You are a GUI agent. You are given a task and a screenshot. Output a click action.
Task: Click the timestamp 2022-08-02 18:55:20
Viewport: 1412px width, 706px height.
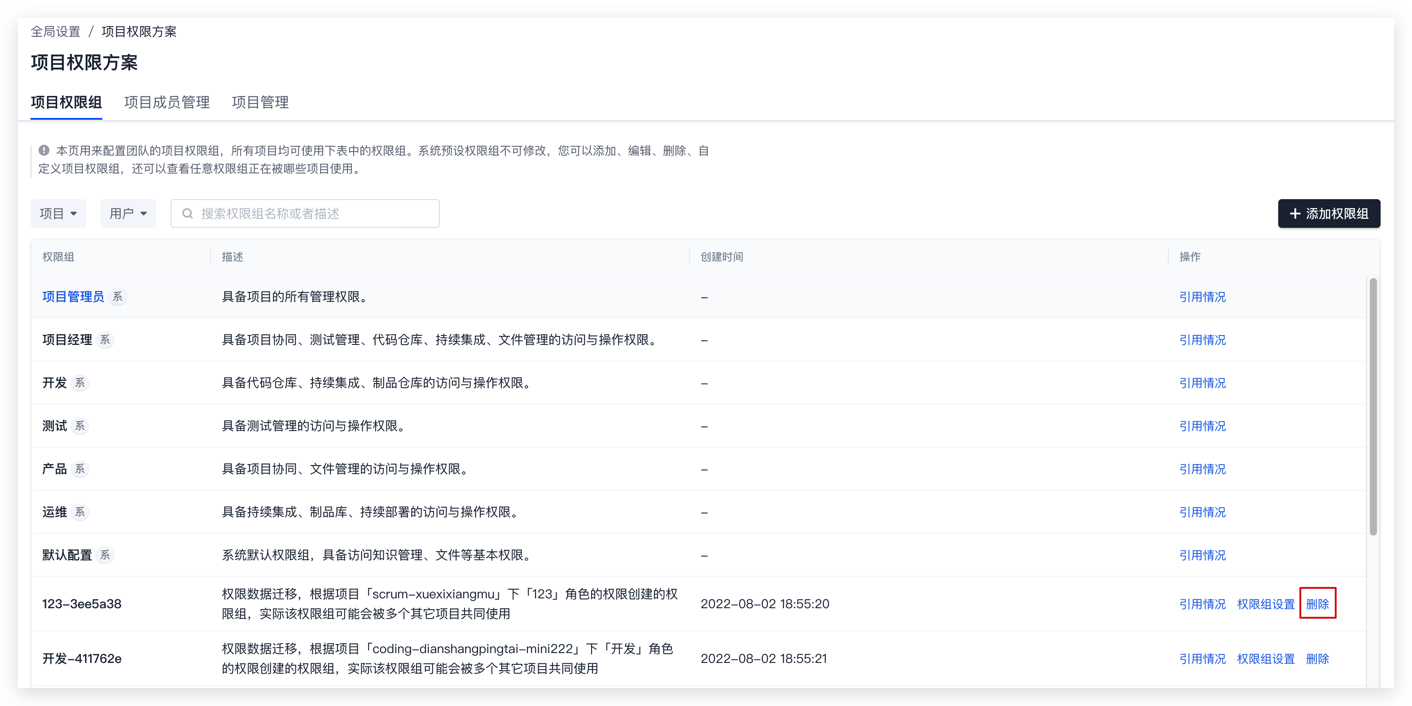[765, 604]
